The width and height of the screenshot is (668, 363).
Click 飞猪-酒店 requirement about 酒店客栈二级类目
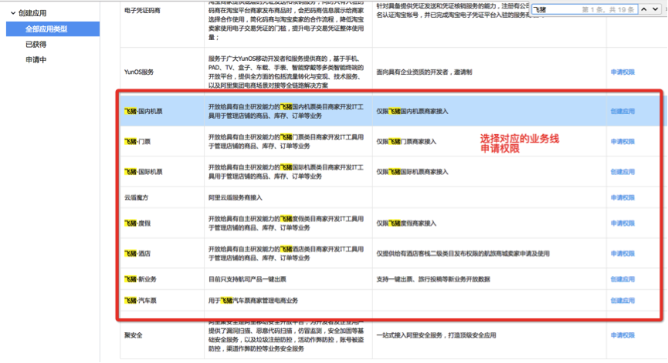pos(463,254)
